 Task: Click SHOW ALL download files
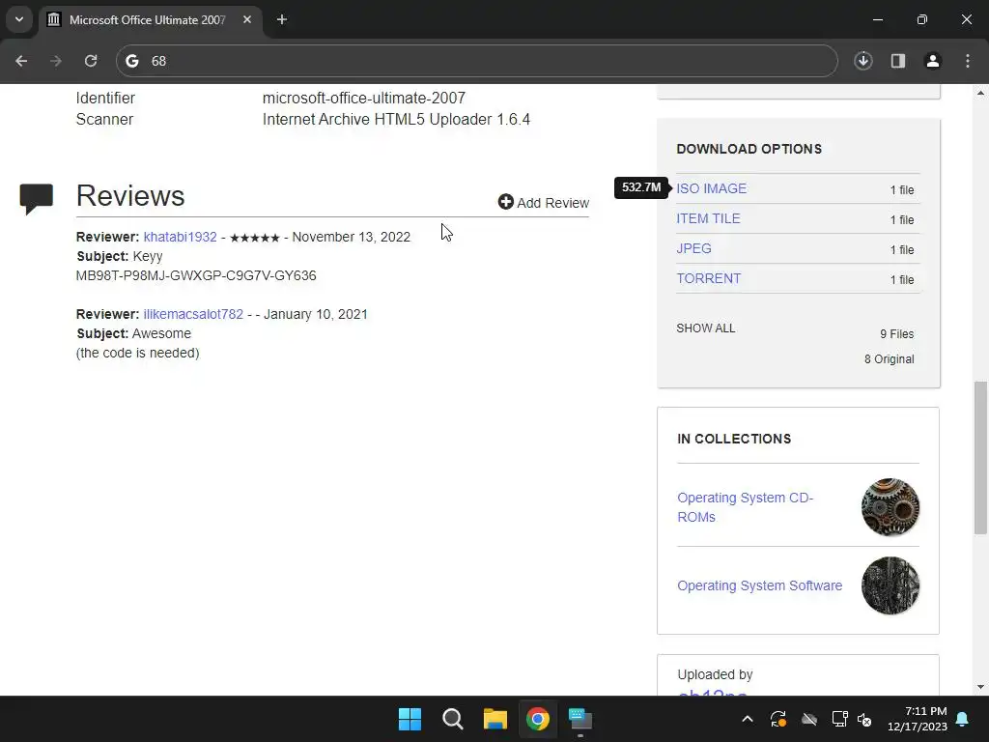click(706, 328)
